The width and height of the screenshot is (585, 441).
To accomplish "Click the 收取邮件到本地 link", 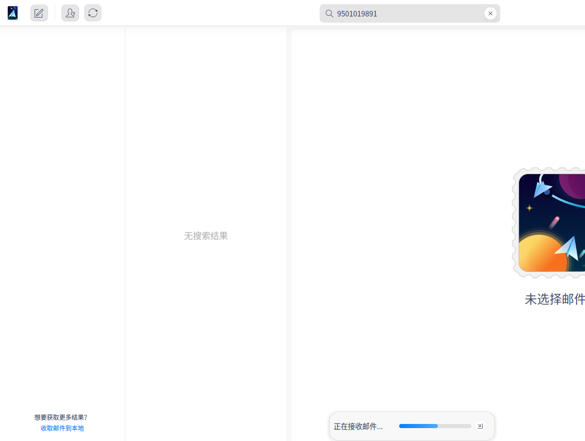I will pos(62,428).
